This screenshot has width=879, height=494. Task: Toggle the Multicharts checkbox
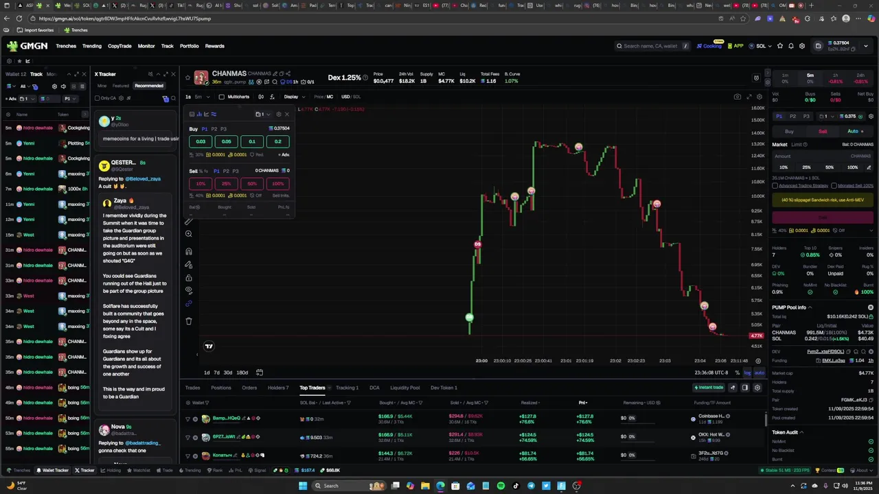(x=221, y=97)
